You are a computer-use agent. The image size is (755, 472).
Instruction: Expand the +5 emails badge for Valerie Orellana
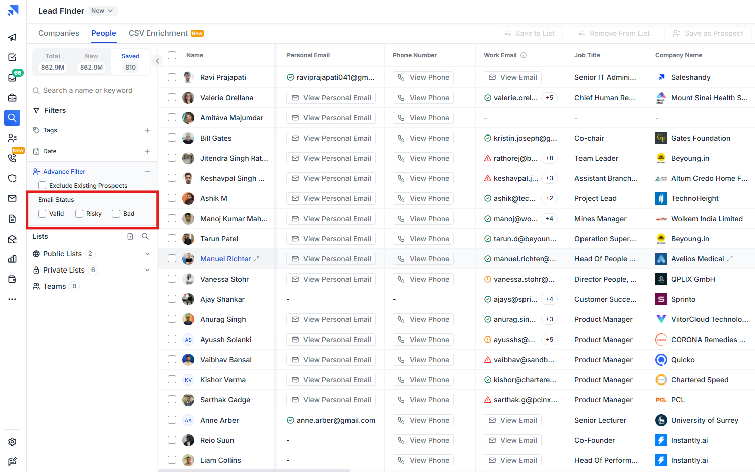(x=549, y=98)
